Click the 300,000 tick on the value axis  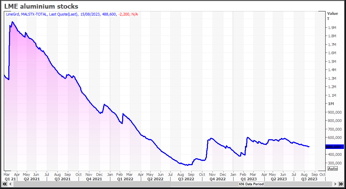tap(334, 163)
